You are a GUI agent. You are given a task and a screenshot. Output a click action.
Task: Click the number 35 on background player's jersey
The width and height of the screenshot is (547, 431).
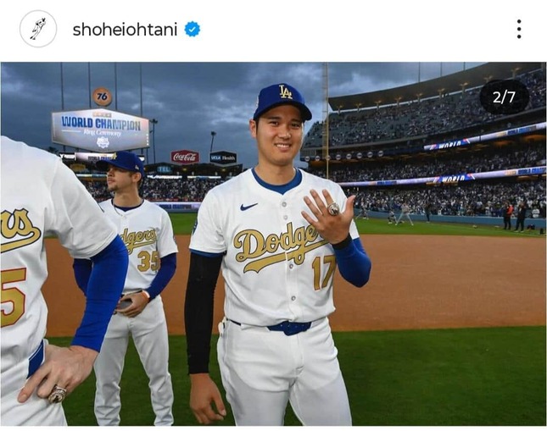pos(148,261)
